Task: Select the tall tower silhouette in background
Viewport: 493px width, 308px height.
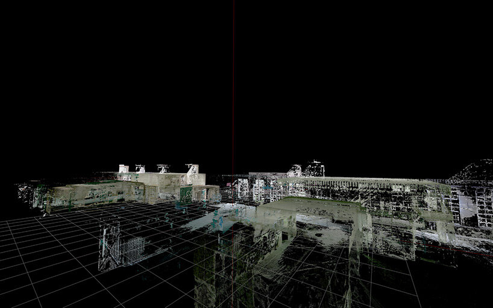Action: 314,168
